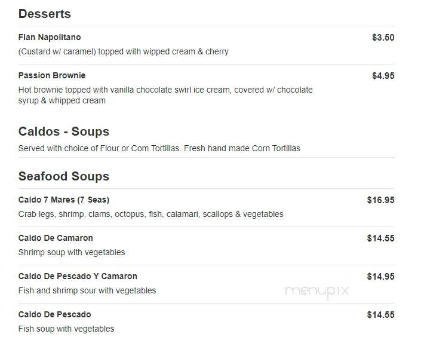Click the Fish soup with vegetables description
Image resolution: width=424 pixels, height=340 pixels.
pos(66,329)
